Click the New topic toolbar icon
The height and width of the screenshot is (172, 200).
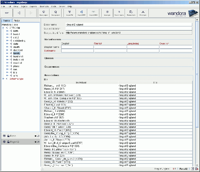click(x=107, y=13)
